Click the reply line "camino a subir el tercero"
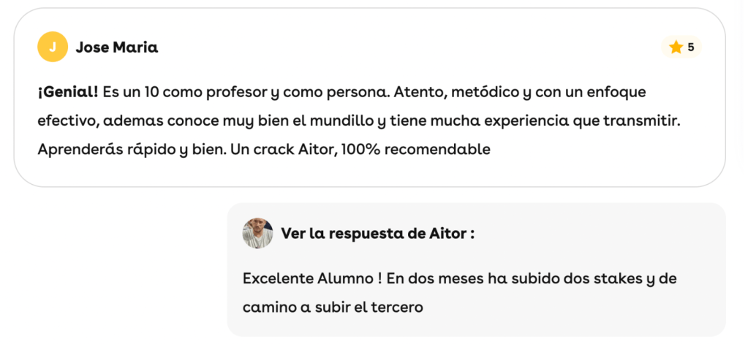 (x=333, y=307)
